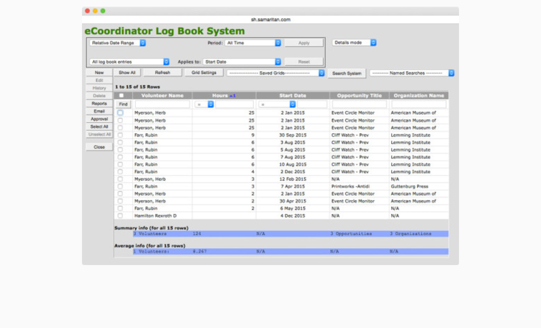Image resolution: width=541 pixels, height=328 pixels.
Task: Open the Saved Grids dropdown
Action: (276, 73)
